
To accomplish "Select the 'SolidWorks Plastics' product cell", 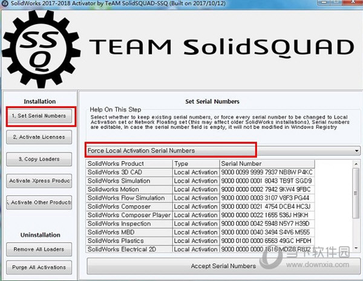I will click(x=129, y=241).
